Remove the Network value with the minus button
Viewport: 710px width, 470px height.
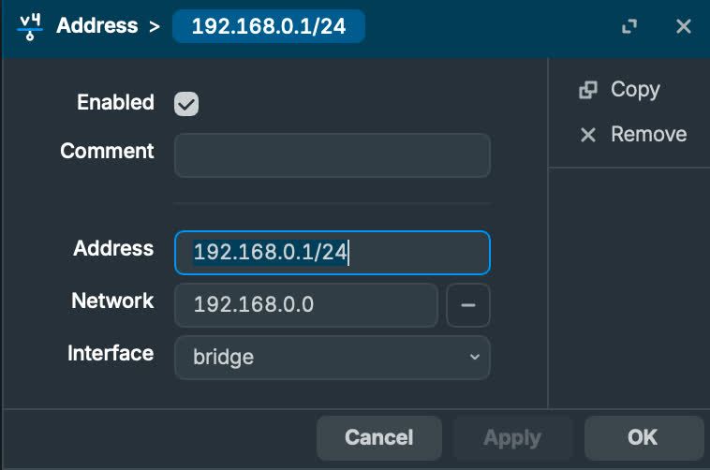pyautogui.click(x=468, y=305)
